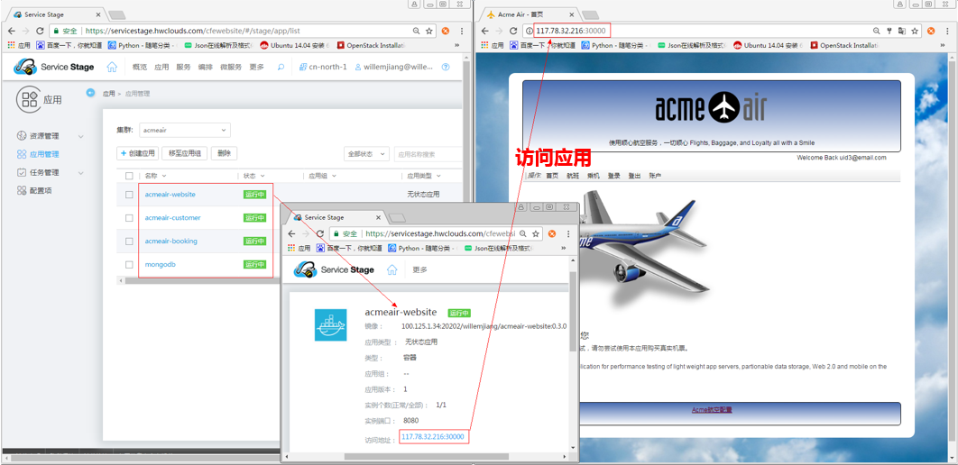The width and height of the screenshot is (958, 465).
Task: Click the 创建应用 button
Action: pos(137,154)
